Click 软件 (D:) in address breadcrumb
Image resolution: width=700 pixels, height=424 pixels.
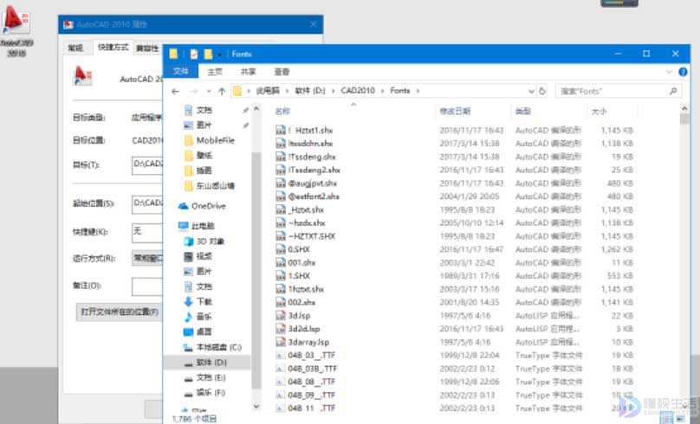click(310, 91)
